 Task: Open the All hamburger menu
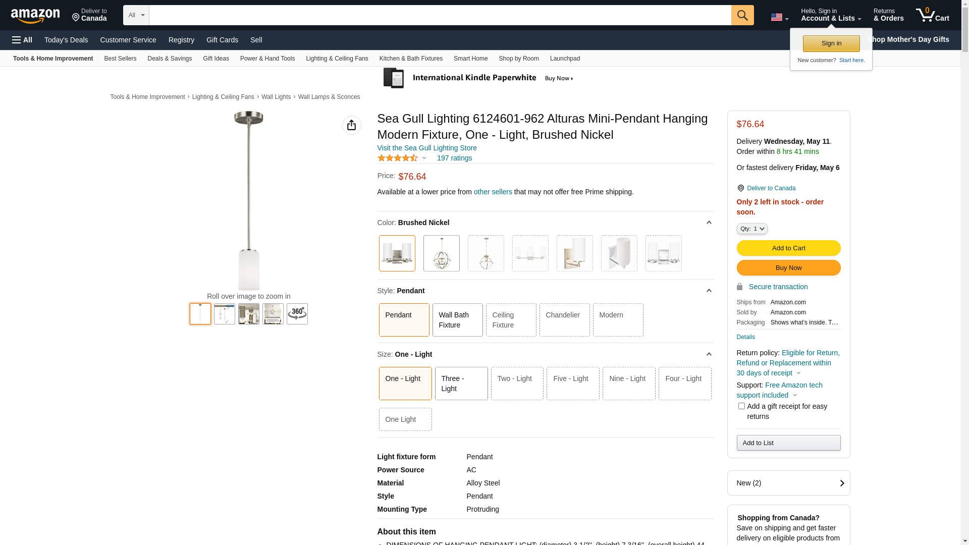coord(22,40)
